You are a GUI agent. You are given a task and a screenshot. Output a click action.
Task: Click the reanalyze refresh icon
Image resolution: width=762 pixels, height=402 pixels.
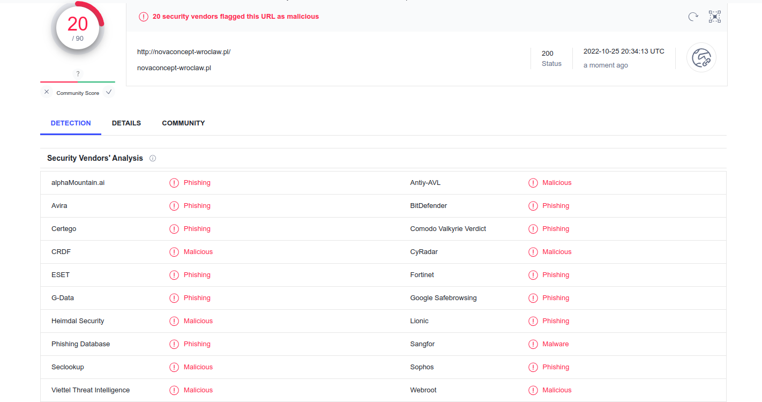(693, 17)
